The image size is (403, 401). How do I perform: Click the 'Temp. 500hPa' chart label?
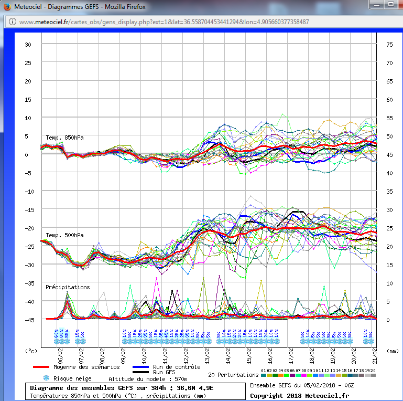[x=64, y=235]
